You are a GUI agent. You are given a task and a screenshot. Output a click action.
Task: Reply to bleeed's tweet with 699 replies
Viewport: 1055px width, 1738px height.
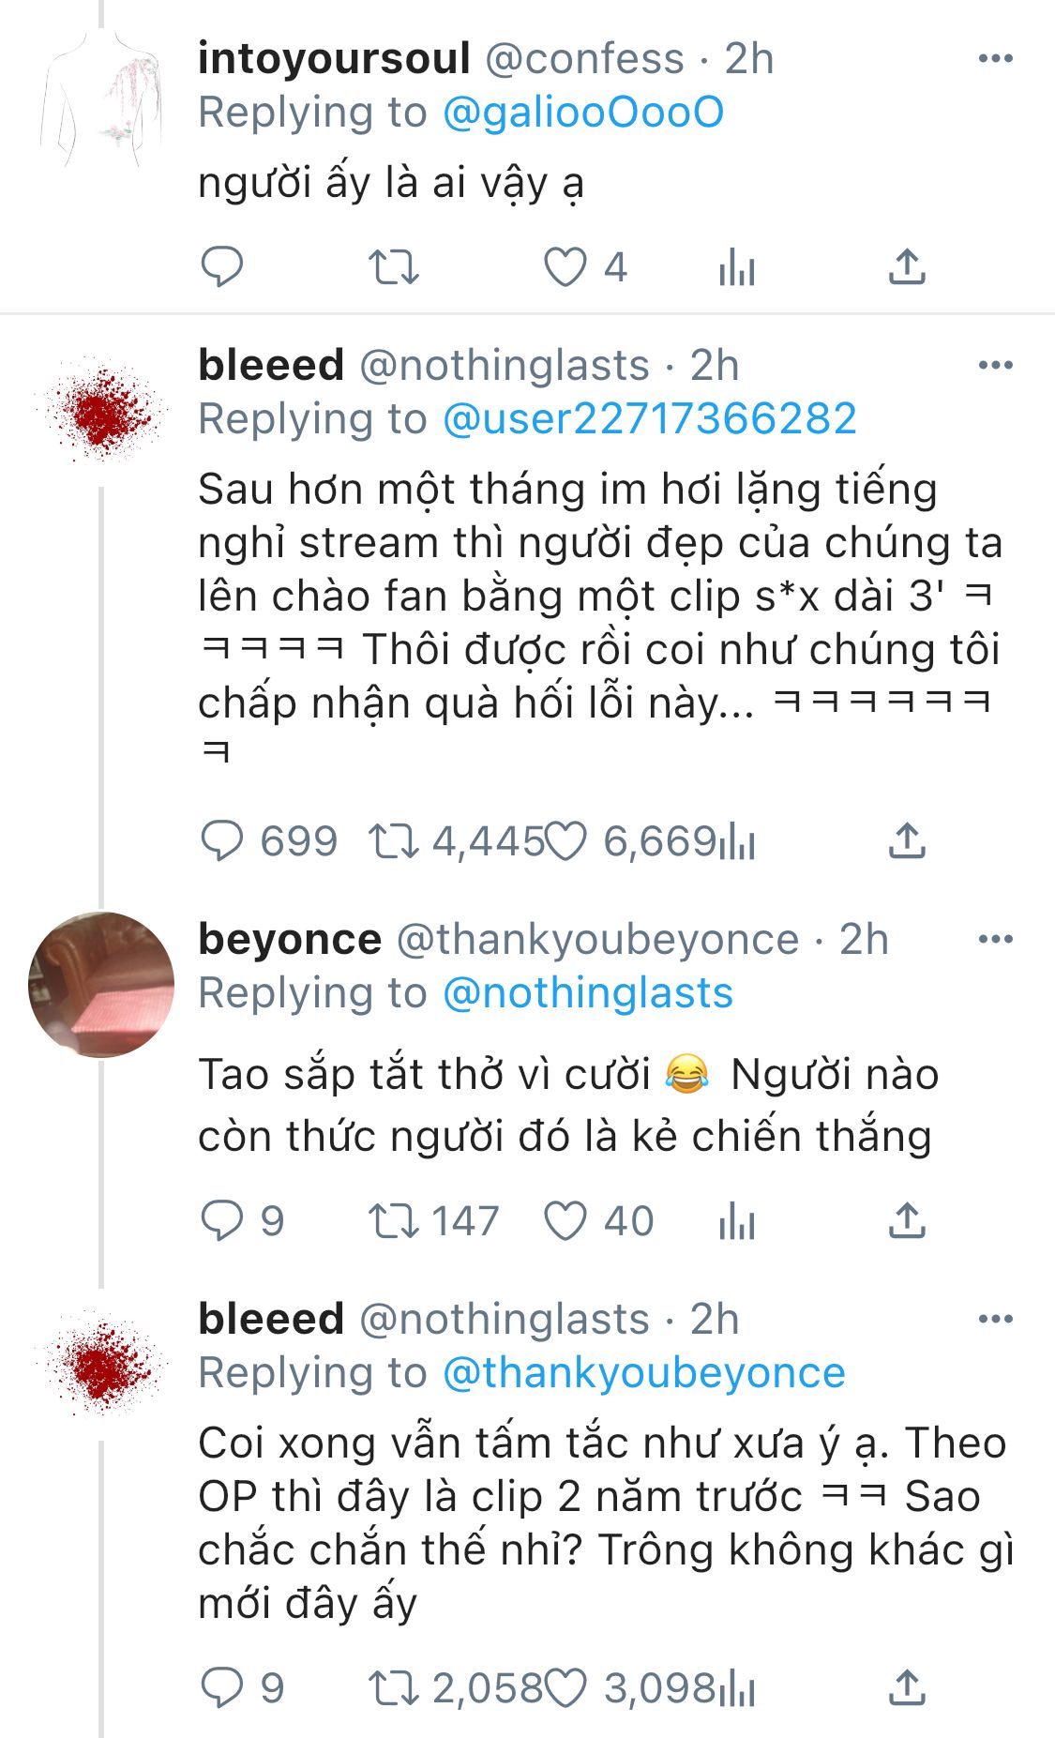click(222, 841)
